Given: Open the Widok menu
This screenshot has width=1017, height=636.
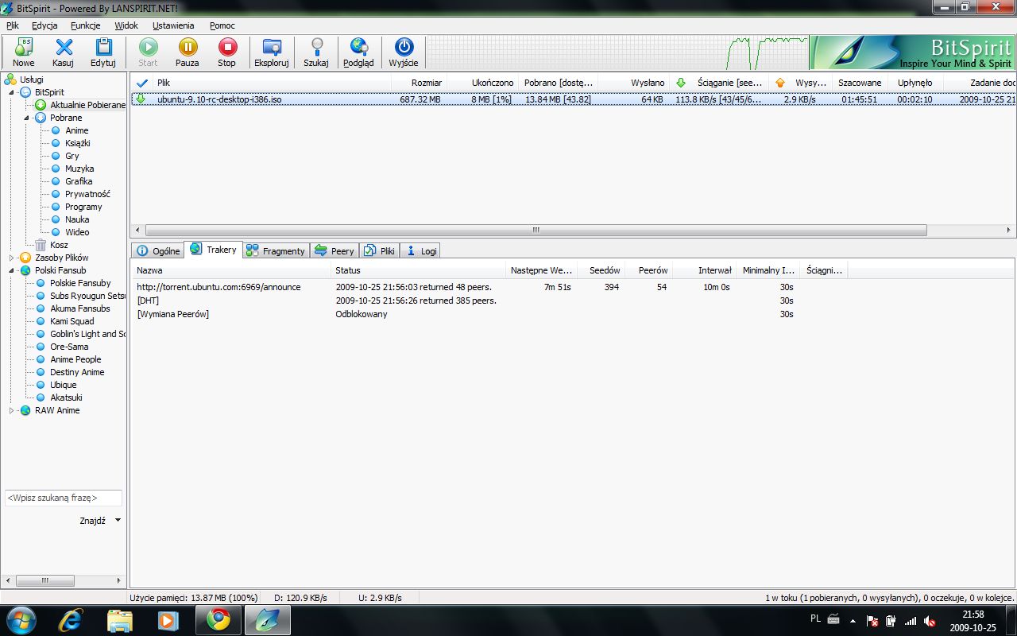Looking at the screenshot, I should 126,25.
